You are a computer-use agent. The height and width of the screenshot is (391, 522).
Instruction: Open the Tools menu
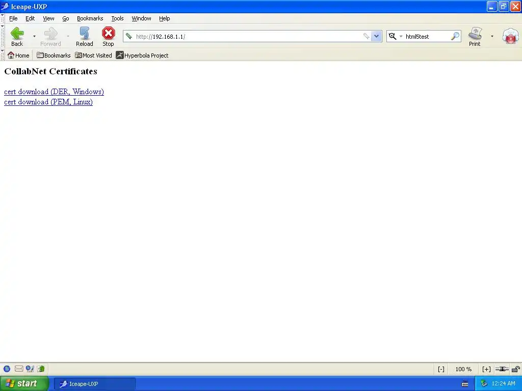(117, 18)
